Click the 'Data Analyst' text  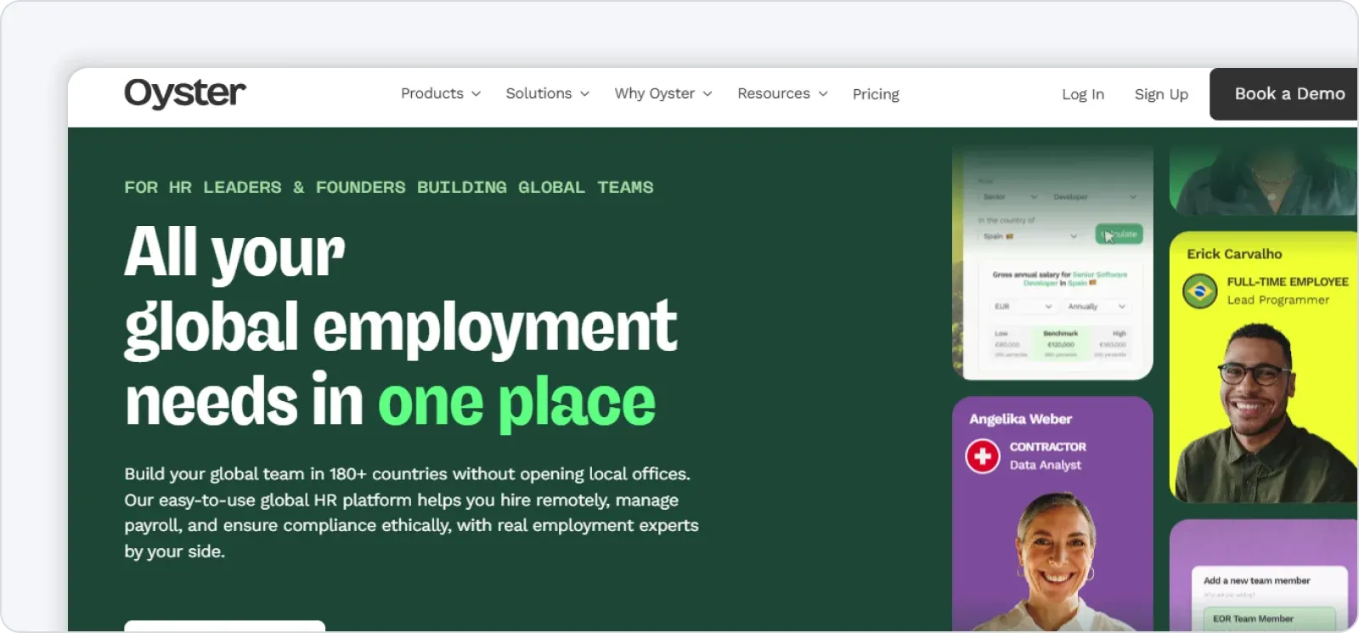[x=1045, y=465]
